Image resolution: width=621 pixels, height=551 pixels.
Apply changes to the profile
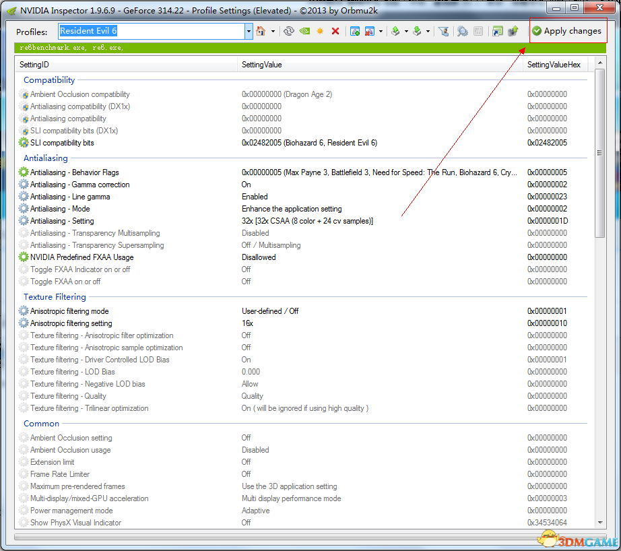coord(566,31)
